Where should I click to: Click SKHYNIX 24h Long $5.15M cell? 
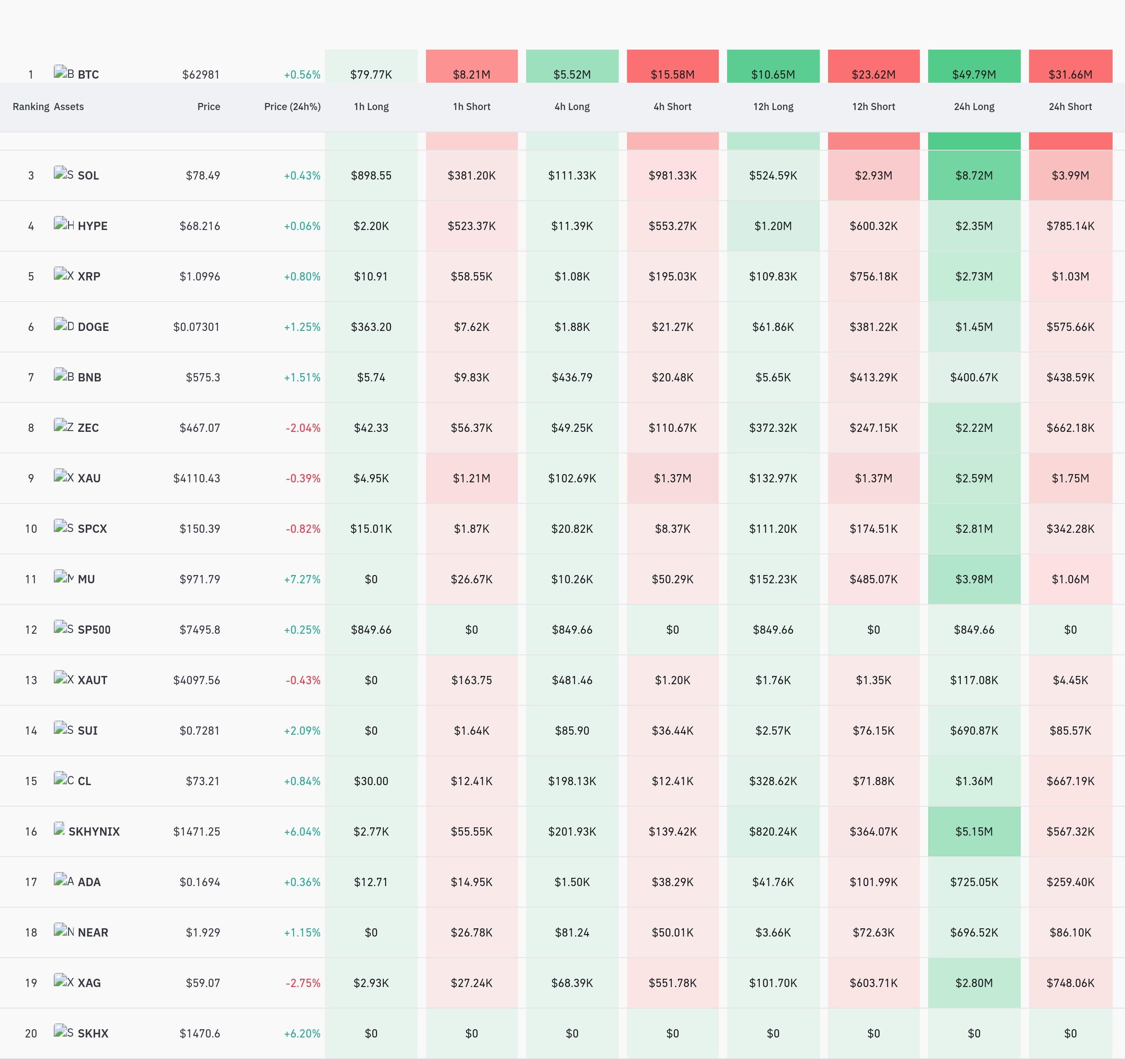974,831
